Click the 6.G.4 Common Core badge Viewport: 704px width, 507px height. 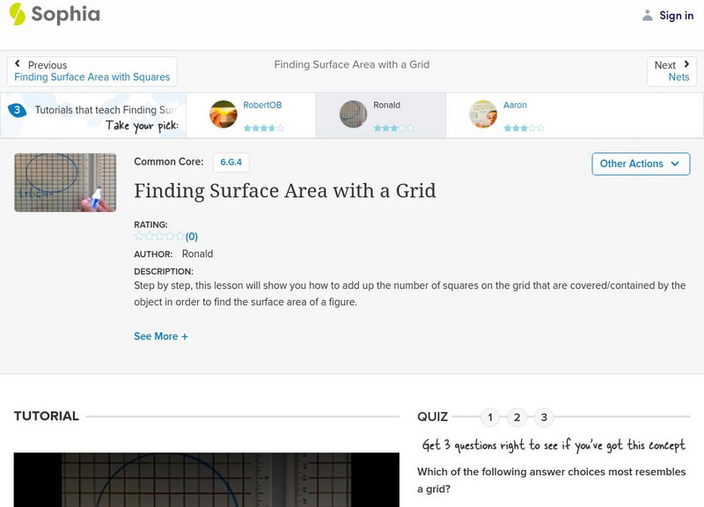[x=231, y=162]
